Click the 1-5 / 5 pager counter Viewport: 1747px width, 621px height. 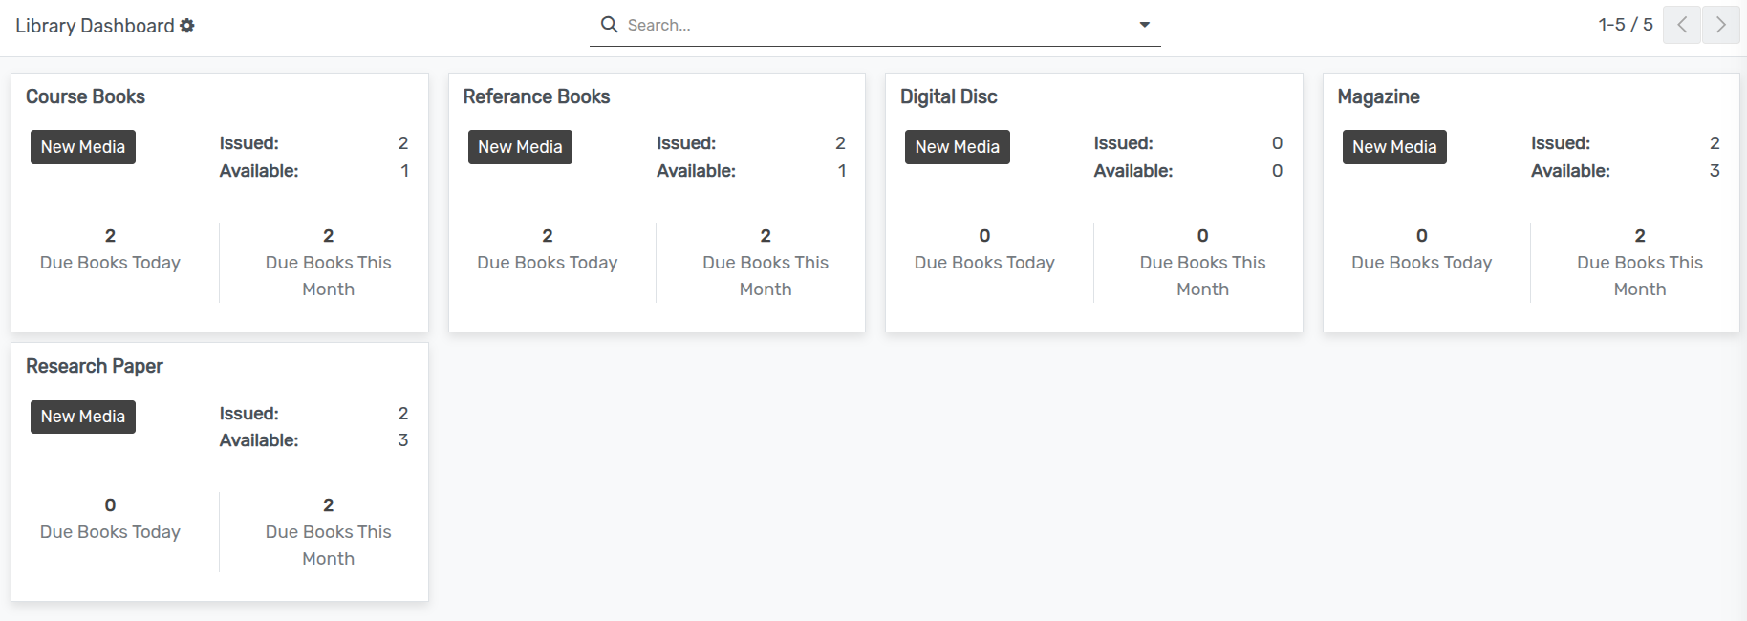(1625, 25)
